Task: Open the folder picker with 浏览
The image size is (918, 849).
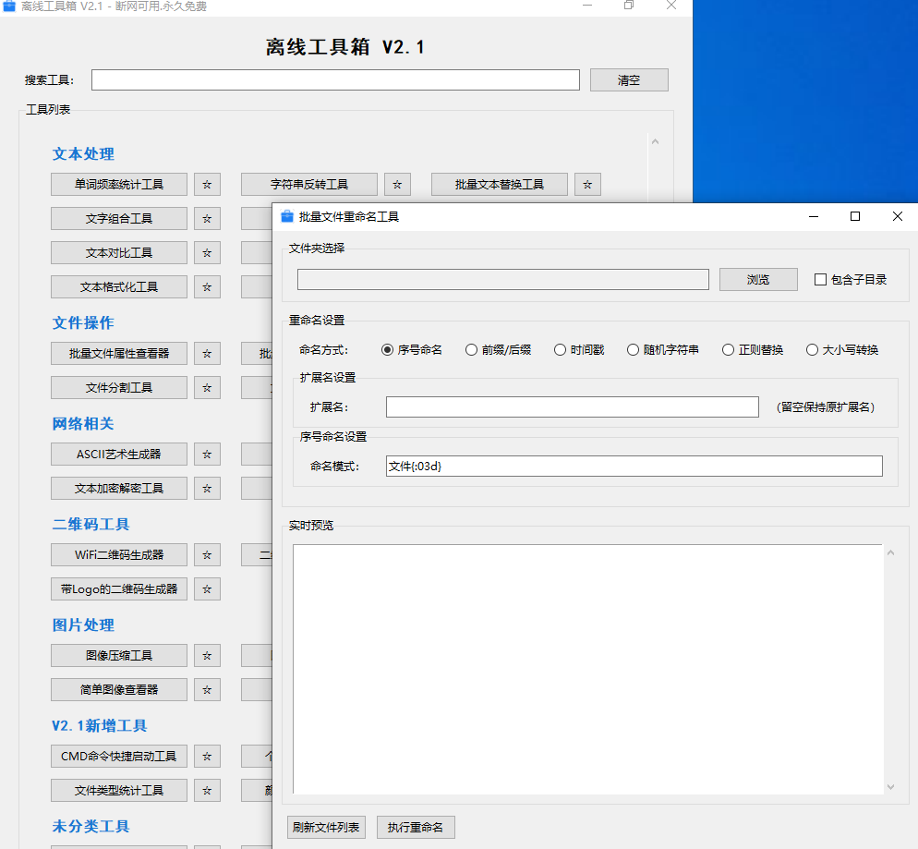Action: 758,279
